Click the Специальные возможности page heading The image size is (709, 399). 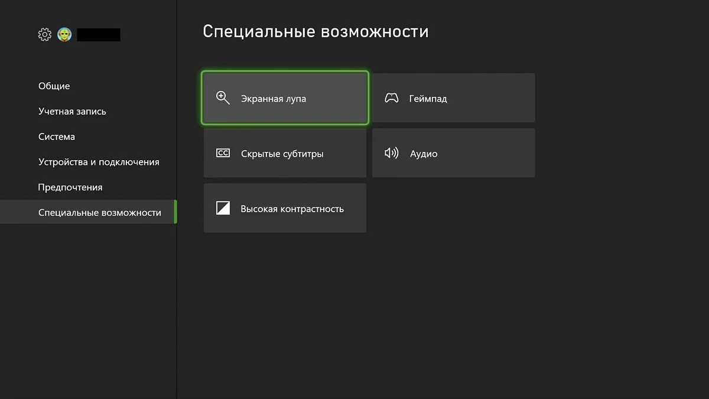[x=316, y=31]
